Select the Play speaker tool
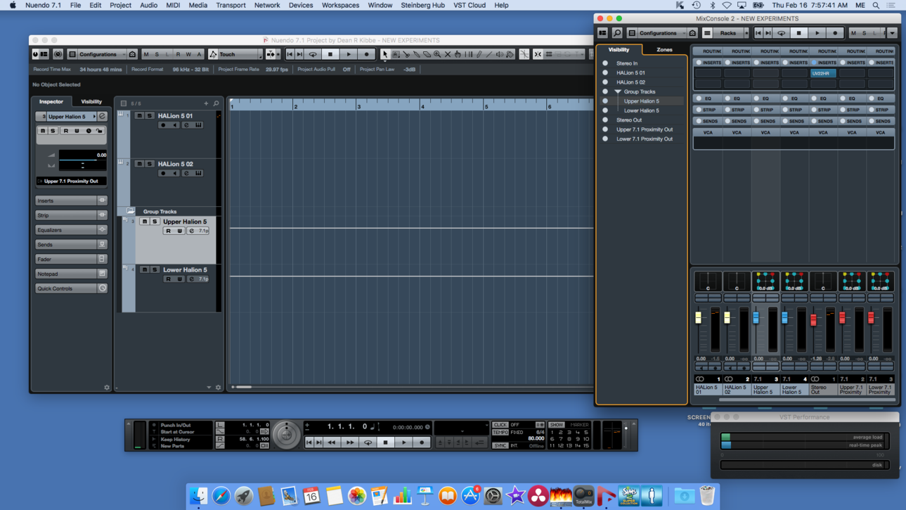 tap(500, 54)
